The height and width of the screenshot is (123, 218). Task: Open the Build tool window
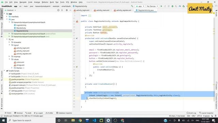(28, 113)
